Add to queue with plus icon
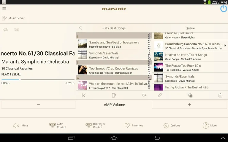The width and height of the screenshot is (228, 142). click(x=144, y=95)
